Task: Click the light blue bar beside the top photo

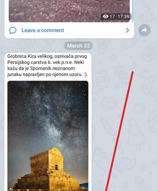Action: coord(133,11)
